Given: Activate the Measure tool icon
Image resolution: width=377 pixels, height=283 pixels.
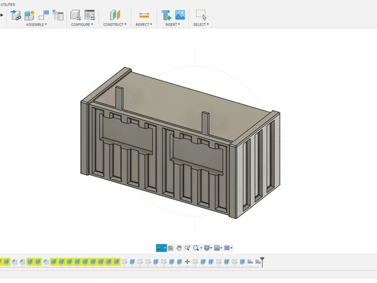Looking at the screenshot, I should 145,14.
